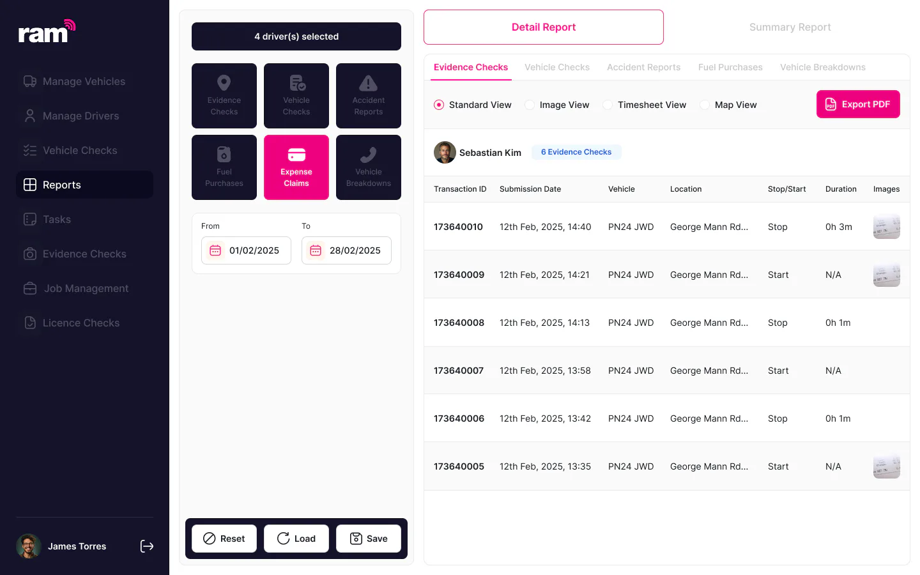Open the image thumbnail for transaction 173640010
The width and height of the screenshot is (920, 575).
pyautogui.click(x=887, y=227)
